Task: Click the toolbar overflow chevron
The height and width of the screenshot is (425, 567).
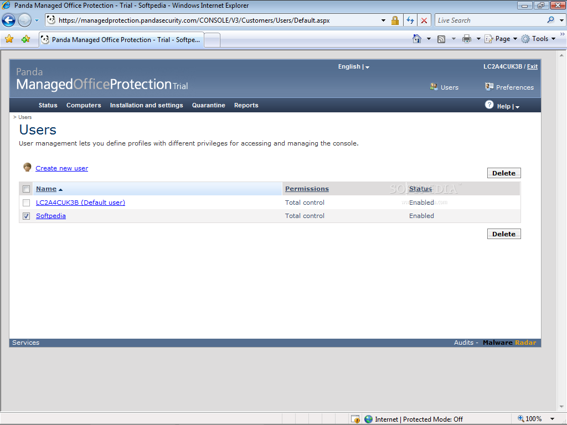Action: 563,34
